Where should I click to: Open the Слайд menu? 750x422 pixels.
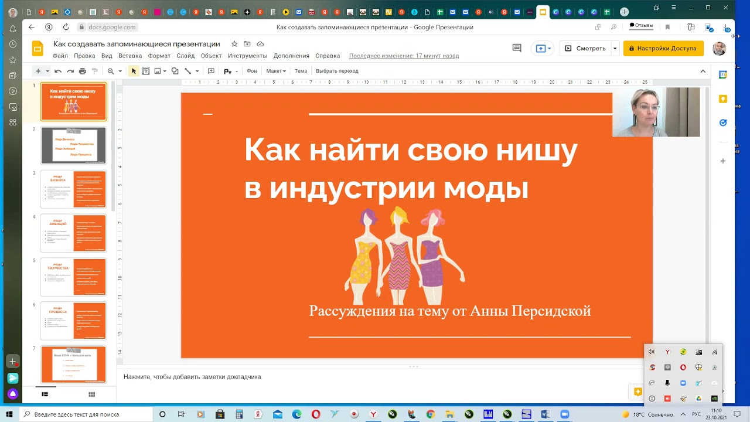186,56
